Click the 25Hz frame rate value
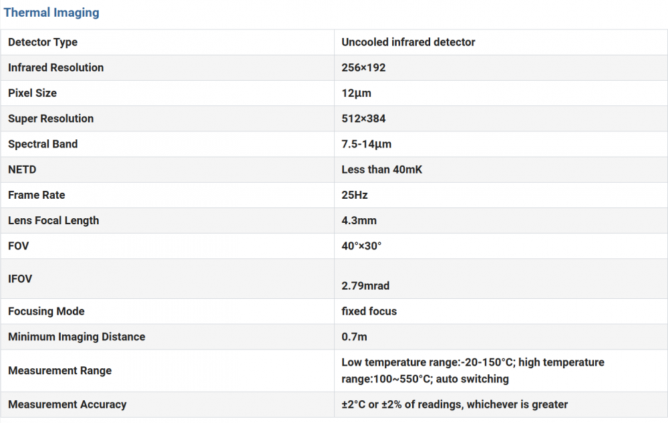The image size is (668, 423). coord(355,195)
